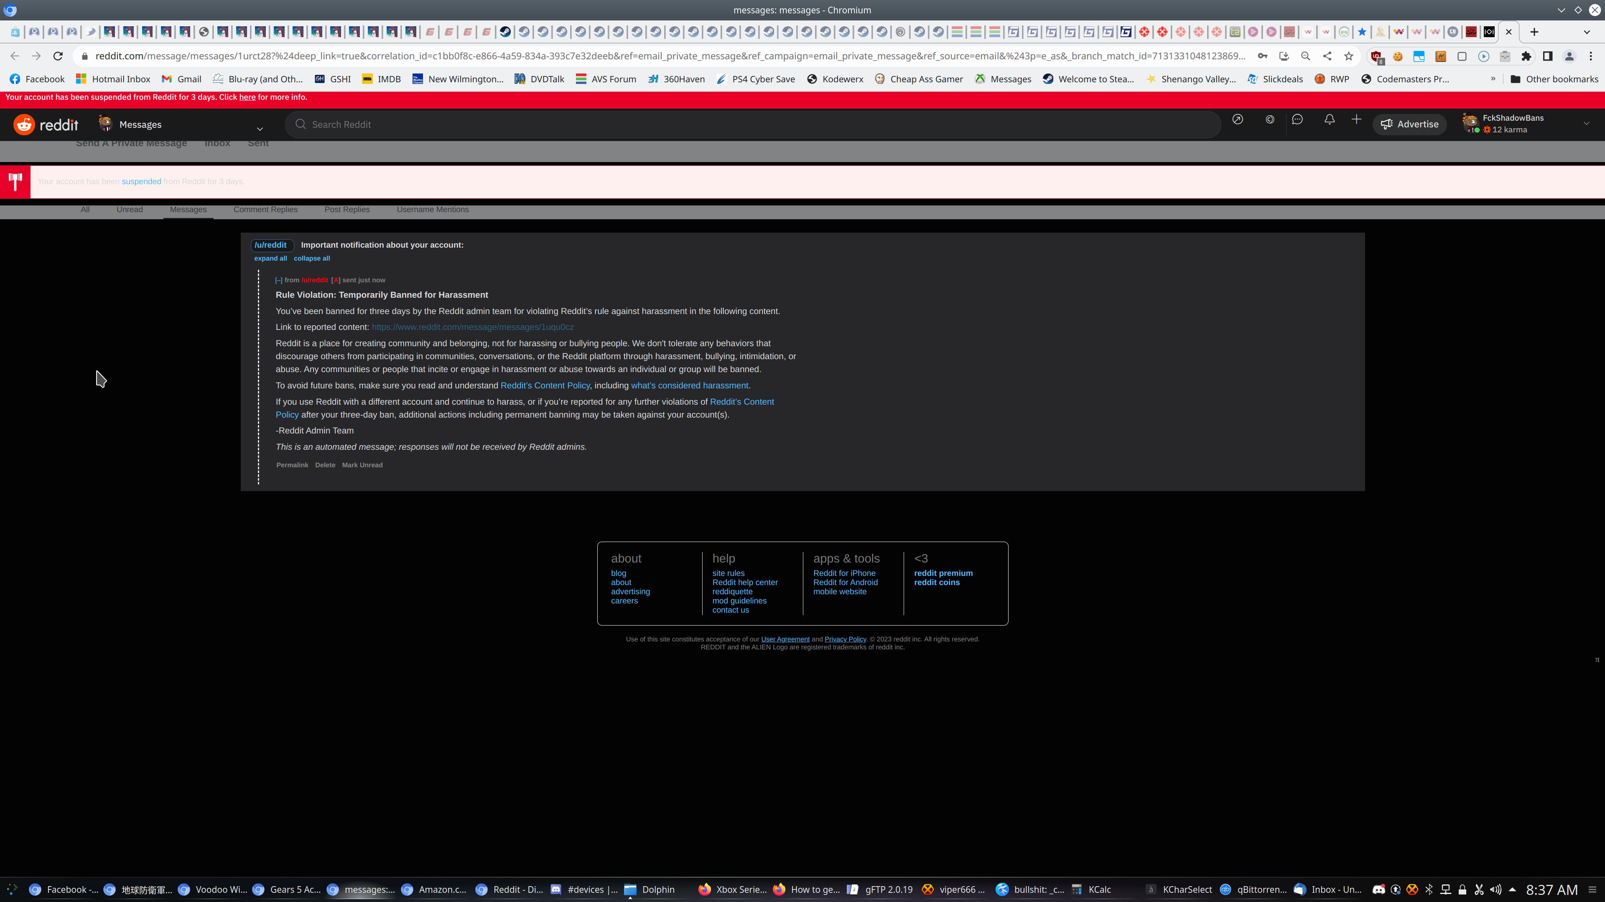Click the Reddit coins icon in header
This screenshot has width=1605, height=902.
1270,119
